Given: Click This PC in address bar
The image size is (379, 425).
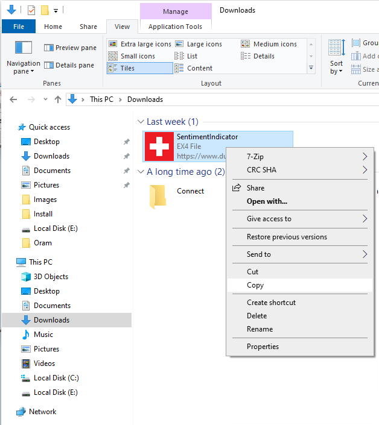Looking at the screenshot, I should click(x=101, y=99).
